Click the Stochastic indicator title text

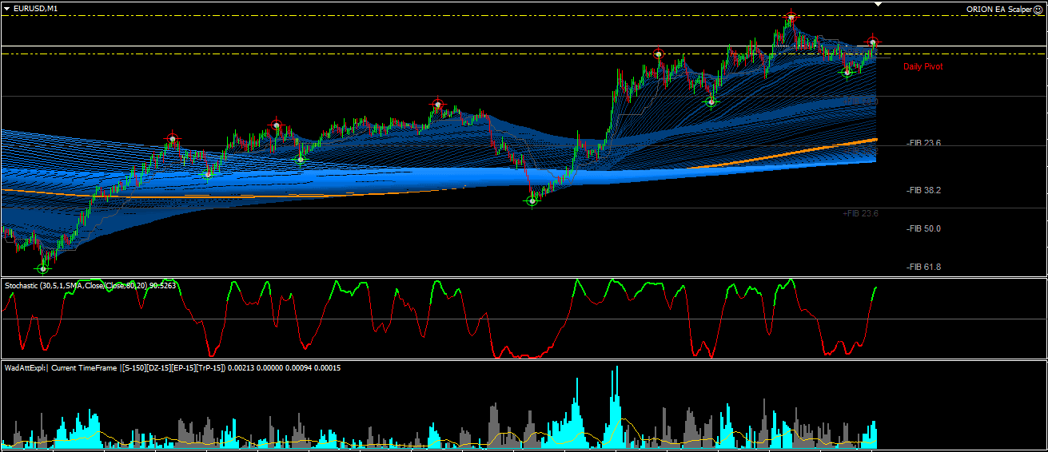(x=90, y=285)
